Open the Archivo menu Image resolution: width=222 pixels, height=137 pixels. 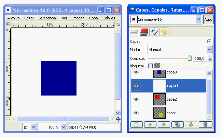point(13,18)
